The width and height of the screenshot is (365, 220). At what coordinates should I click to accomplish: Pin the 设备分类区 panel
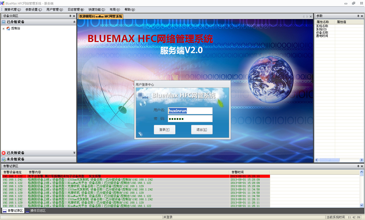click(70, 16)
